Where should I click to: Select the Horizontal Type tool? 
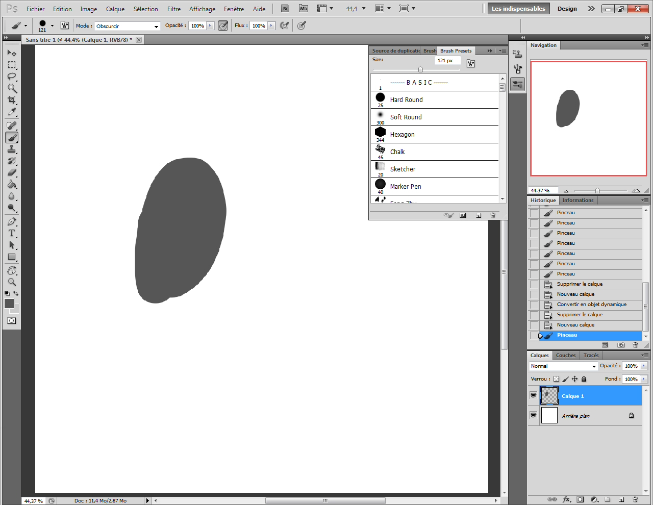11,233
